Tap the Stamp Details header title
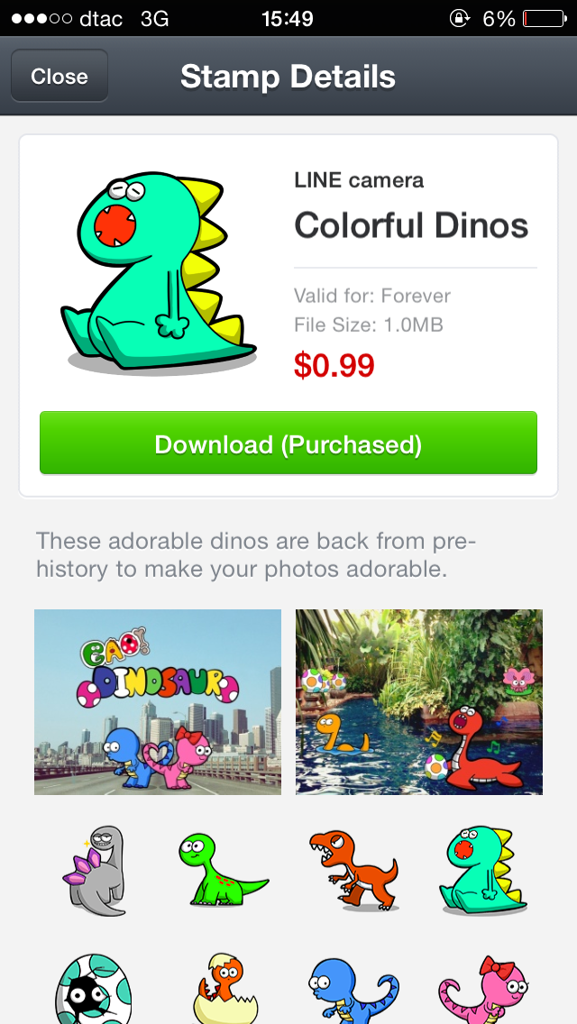Viewport: 577px width, 1024px height. [288, 77]
